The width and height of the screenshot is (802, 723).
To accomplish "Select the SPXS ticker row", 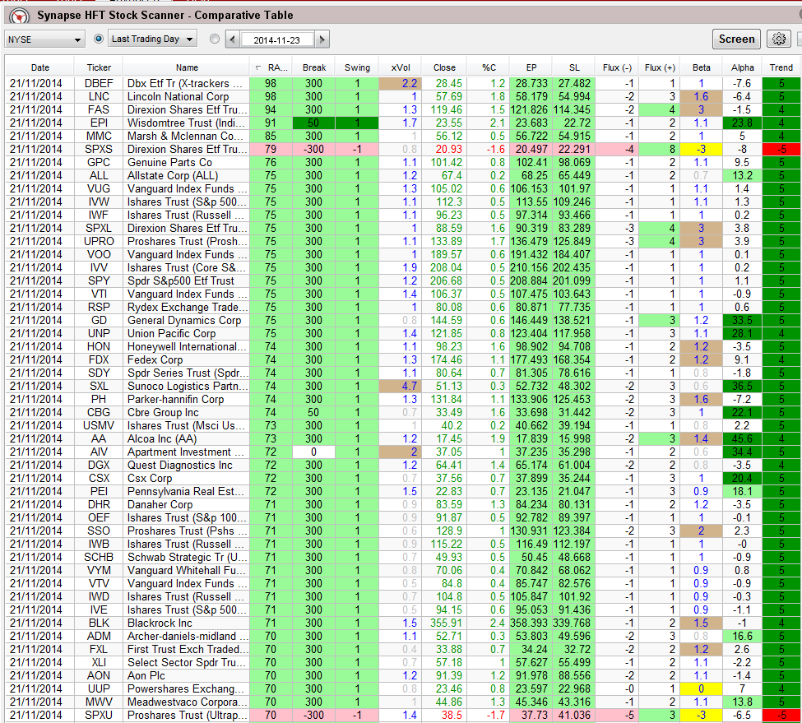I will point(98,149).
